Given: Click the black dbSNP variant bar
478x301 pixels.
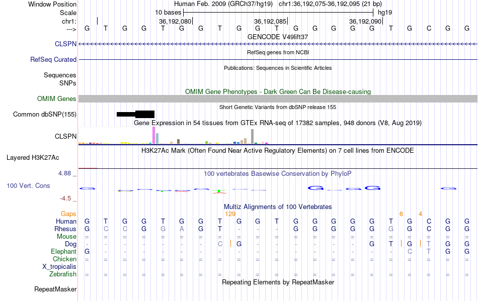Looking at the screenshot, I should [x=135, y=115].
